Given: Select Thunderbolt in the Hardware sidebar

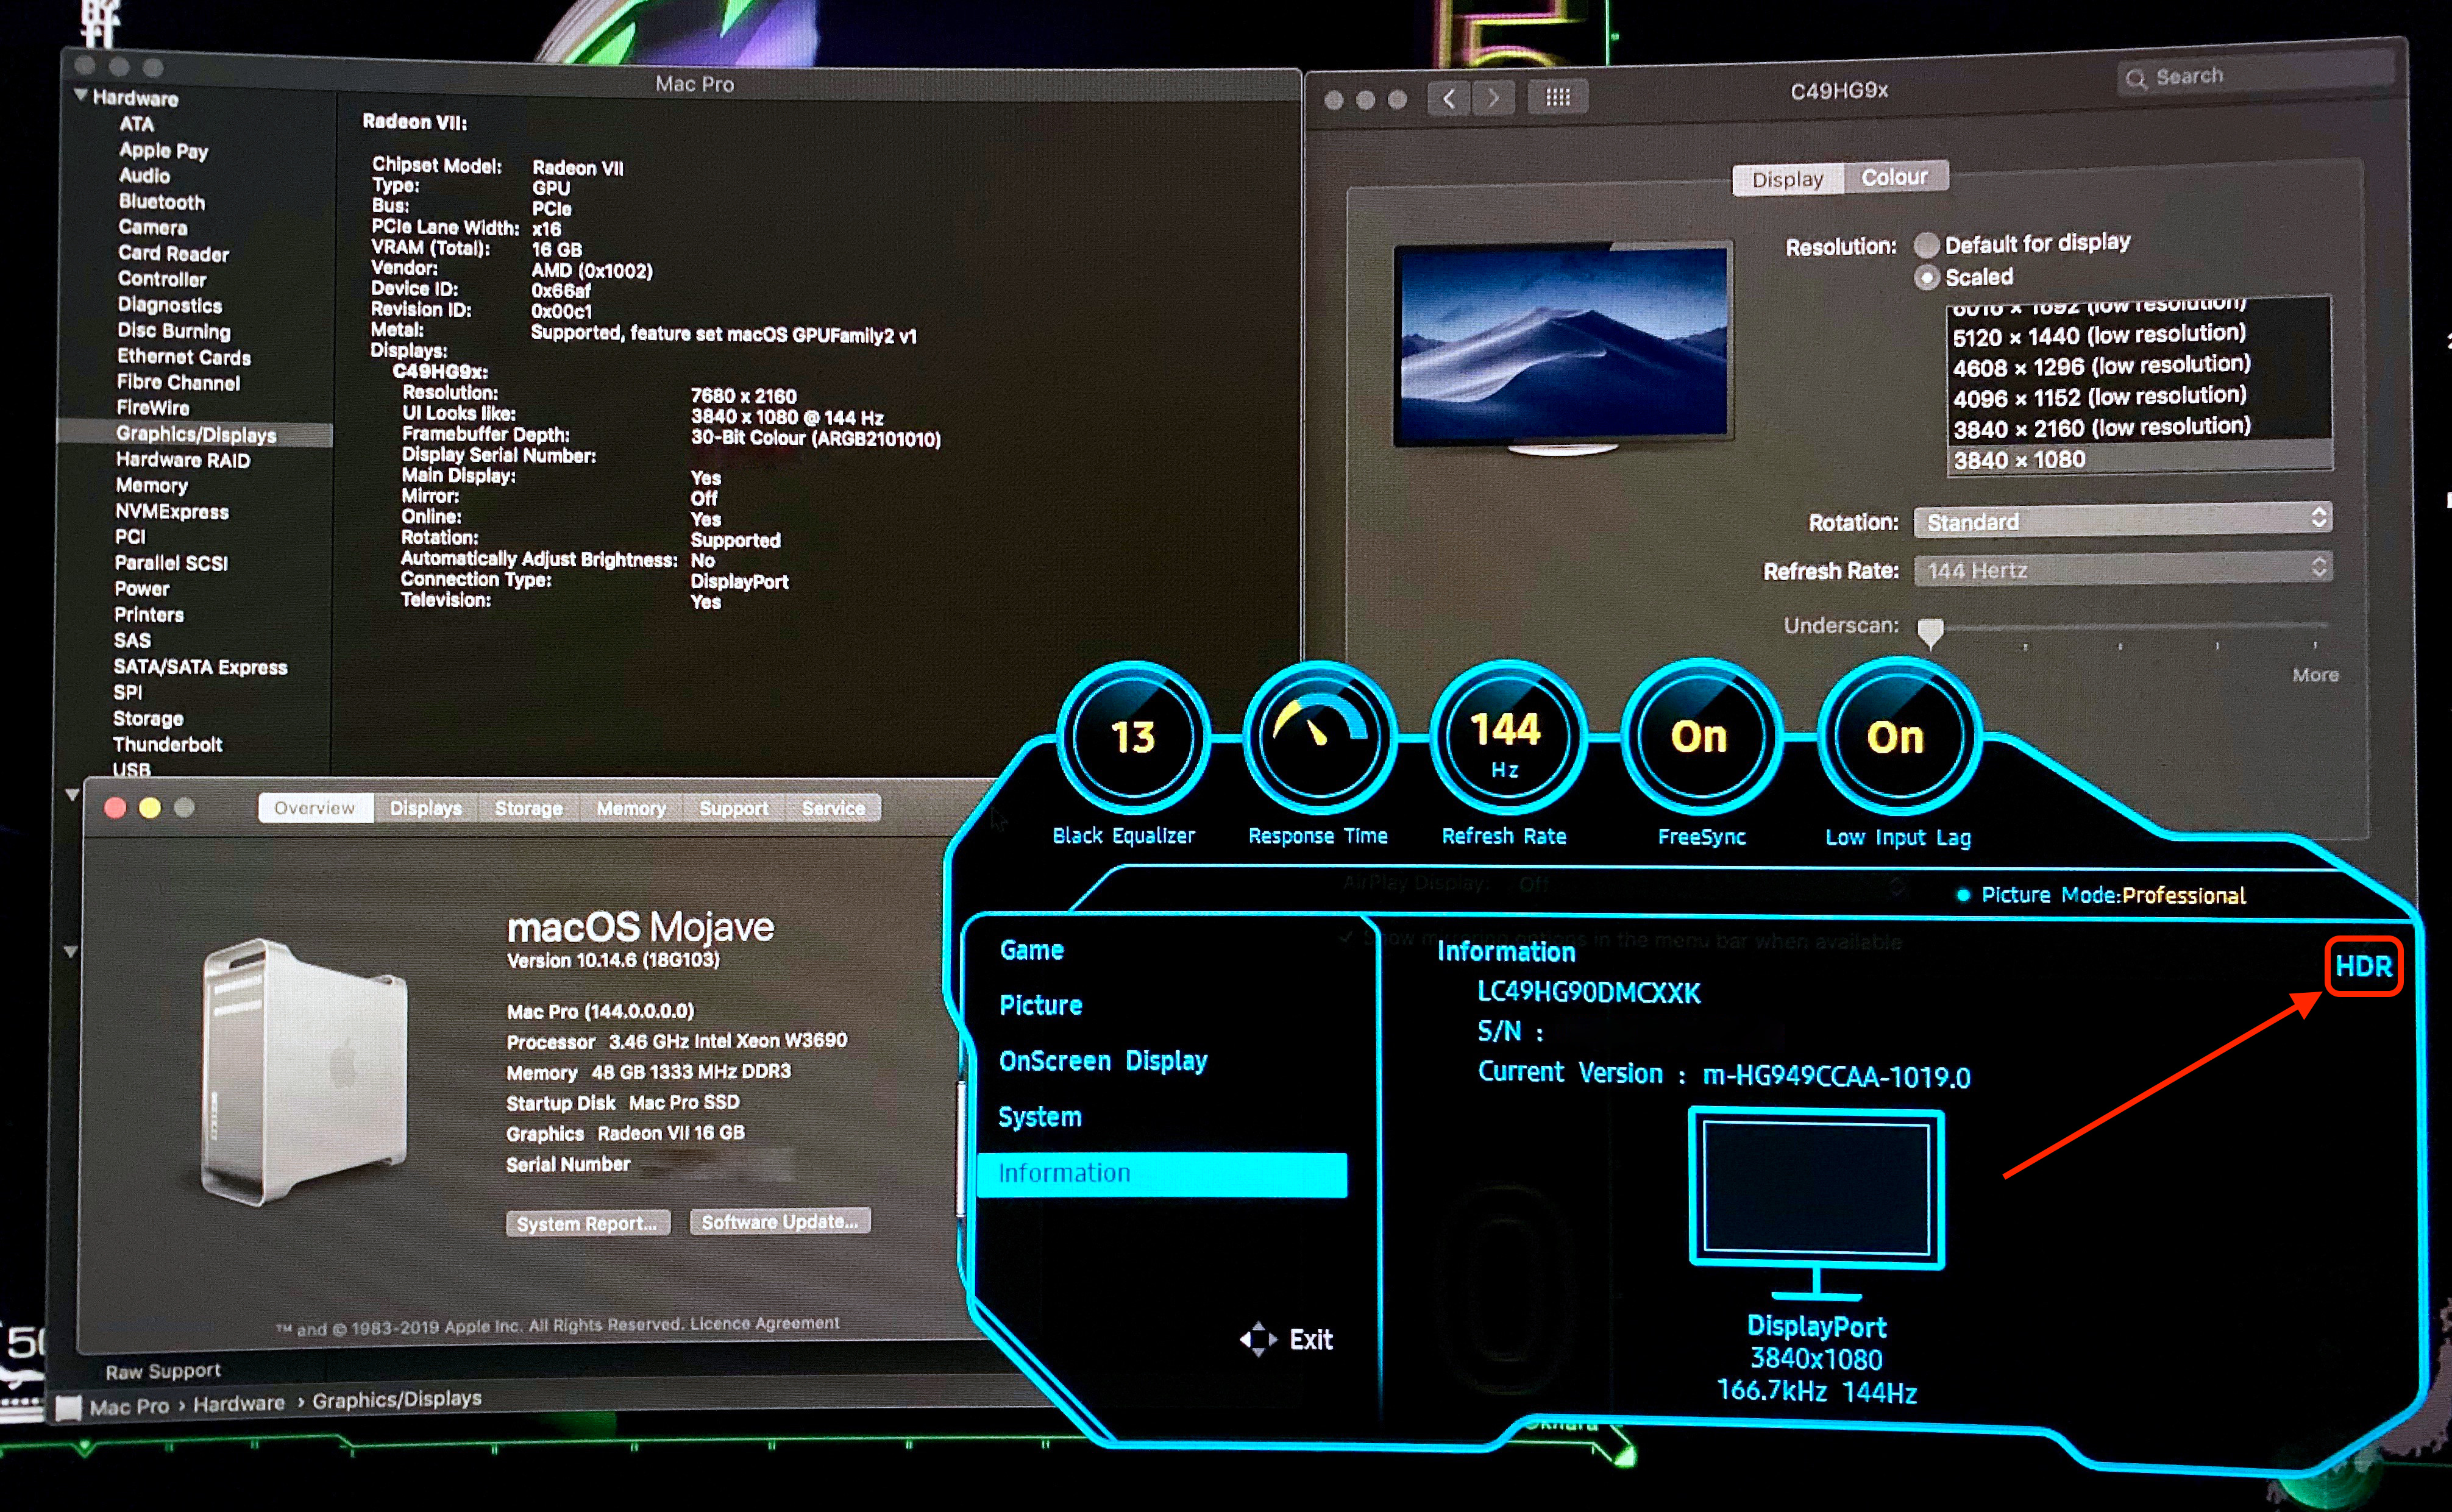Looking at the screenshot, I should tap(168, 745).
